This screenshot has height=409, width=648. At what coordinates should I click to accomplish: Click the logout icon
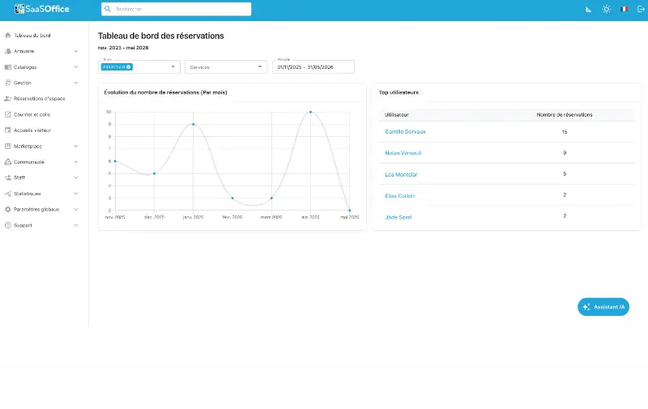641,9
